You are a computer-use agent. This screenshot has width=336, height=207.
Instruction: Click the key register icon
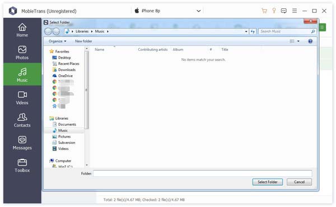click(x=274, y=11)
